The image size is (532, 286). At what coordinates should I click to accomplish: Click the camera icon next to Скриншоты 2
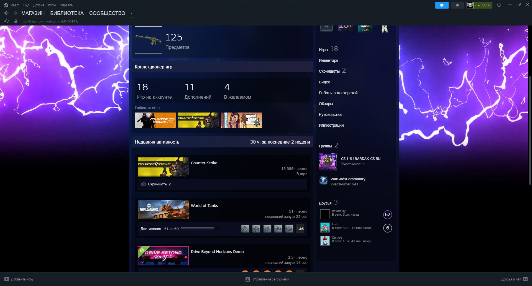(143, 184)
